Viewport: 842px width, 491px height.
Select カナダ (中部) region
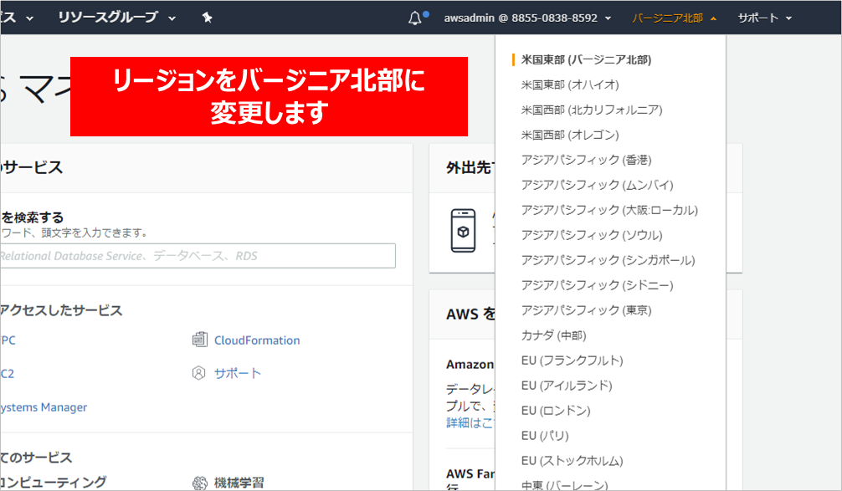pos(553,335)
